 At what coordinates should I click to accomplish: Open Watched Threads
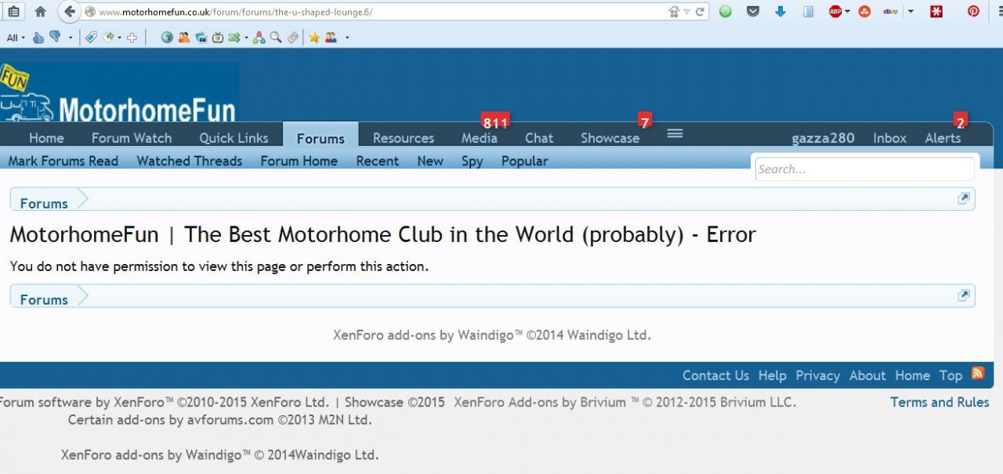[190, 161]
